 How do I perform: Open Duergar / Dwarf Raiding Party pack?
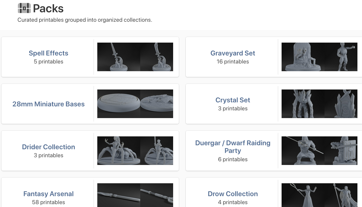click(233, 147)
